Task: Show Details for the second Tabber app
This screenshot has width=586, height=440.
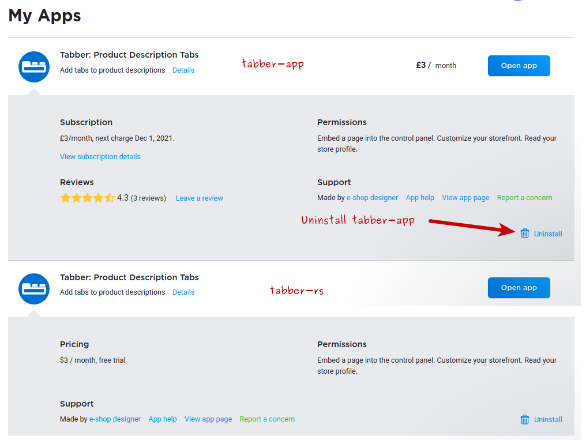Action: tap(183, 292)
